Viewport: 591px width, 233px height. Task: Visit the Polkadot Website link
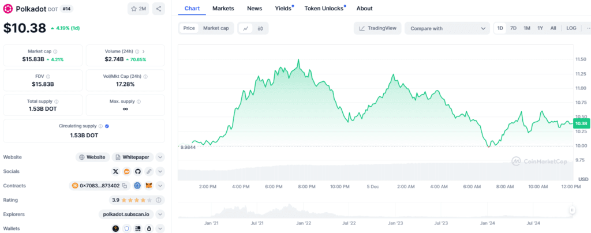pos(93,157)
